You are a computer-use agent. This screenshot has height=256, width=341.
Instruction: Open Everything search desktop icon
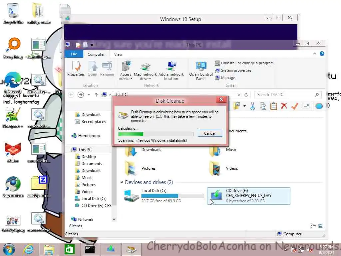(x=13, y=48)
